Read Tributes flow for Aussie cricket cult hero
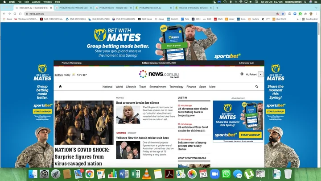The image size is (321, 181). click(143, 138)
